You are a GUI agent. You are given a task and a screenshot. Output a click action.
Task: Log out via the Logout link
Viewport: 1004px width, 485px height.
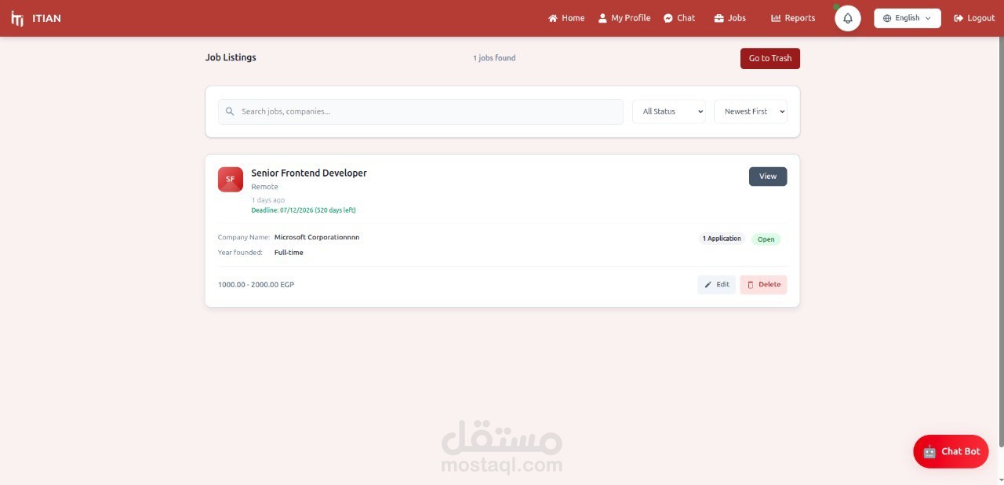point(974,18)
